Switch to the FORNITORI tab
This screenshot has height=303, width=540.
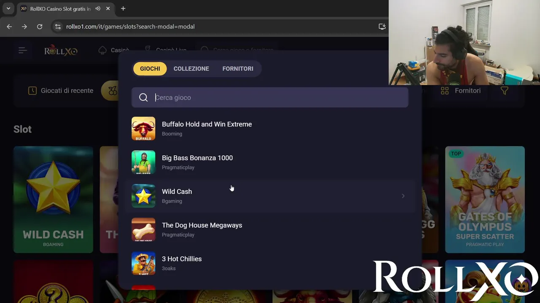tap(238, 69)
